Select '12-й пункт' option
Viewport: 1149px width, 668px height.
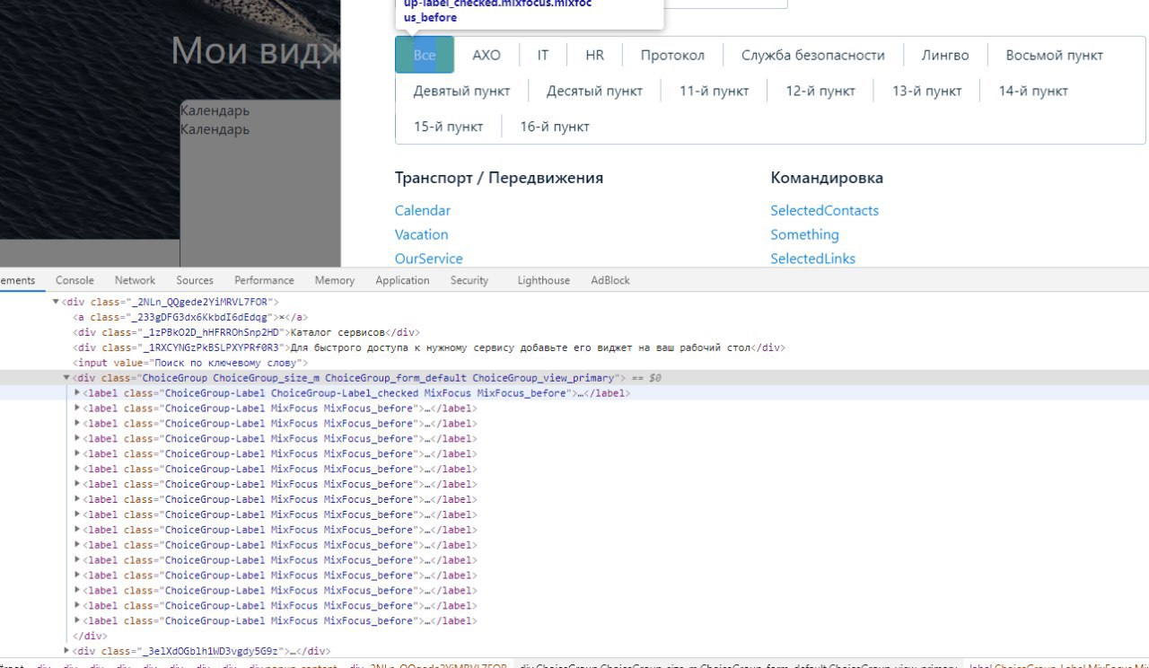point(820,91)
